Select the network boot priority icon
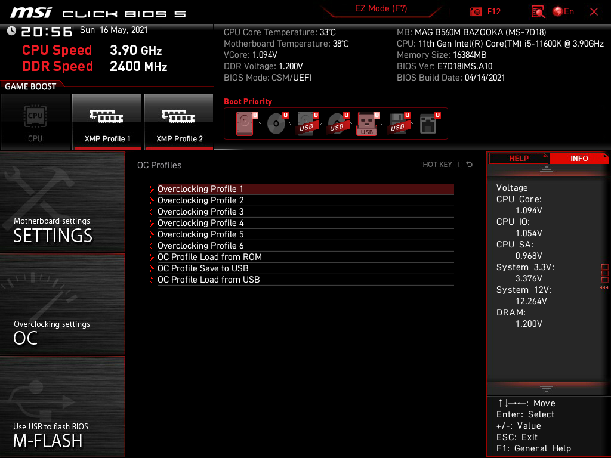 tap(430, 123)
